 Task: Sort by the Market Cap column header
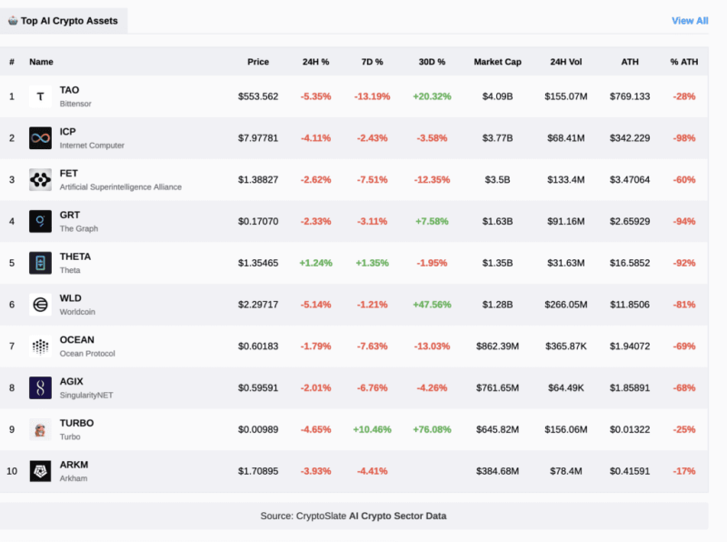click(497, 62)
